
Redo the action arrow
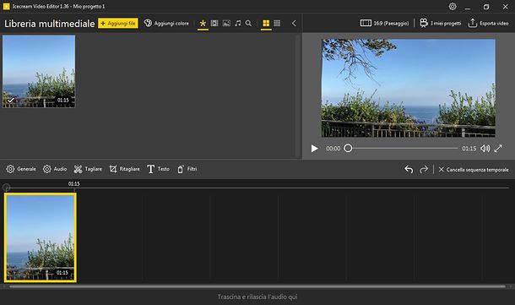[x=424, y=170]
